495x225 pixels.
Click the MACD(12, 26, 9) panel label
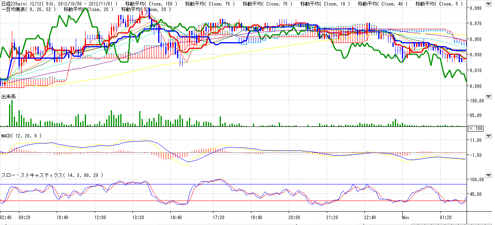click(x=22, y=136)
